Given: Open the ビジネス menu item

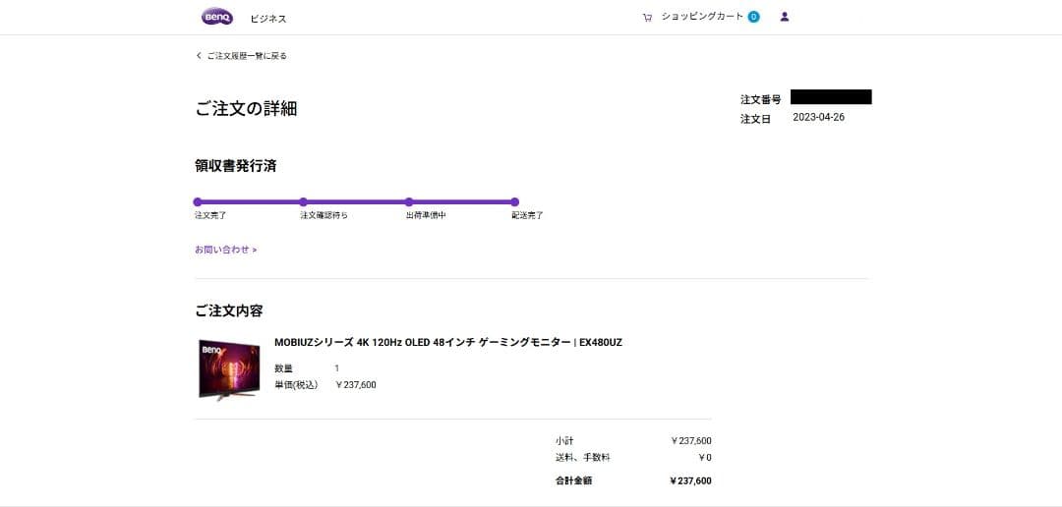Looking at the screenshot, I should [x=268, y=19].
